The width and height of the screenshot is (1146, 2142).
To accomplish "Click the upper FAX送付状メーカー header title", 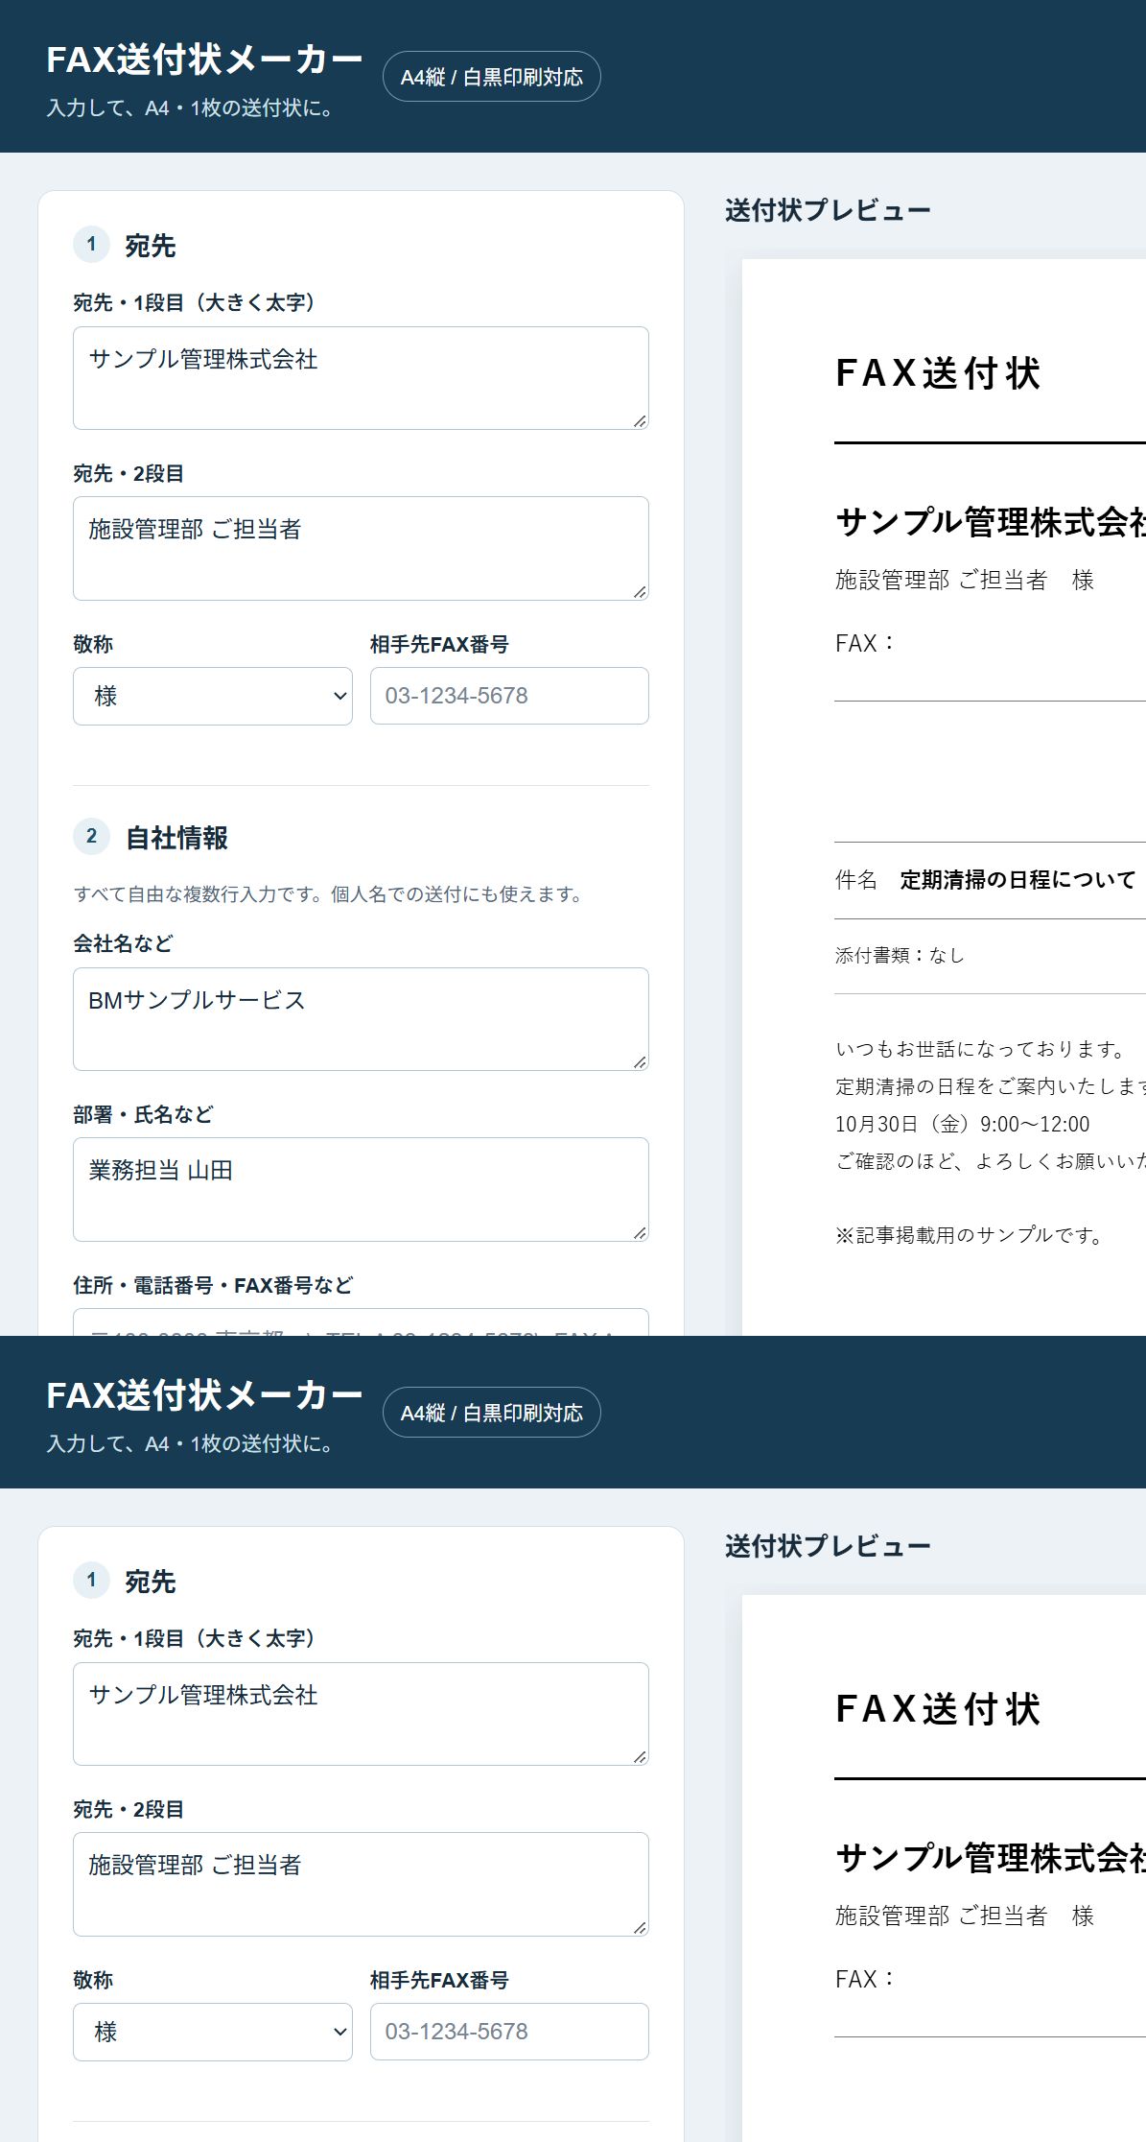I will (x=205, y=59).
